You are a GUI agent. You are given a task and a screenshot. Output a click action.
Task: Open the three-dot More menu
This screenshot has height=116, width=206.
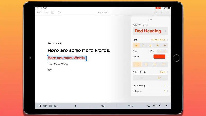(x=168, y=12)
